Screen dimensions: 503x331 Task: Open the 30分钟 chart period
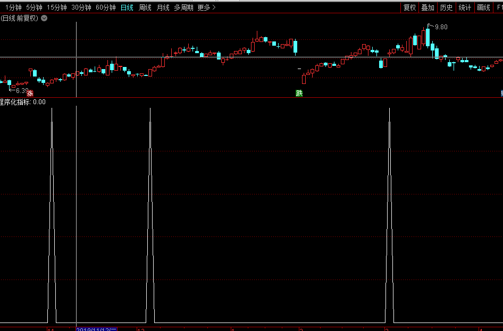[81, 7]
